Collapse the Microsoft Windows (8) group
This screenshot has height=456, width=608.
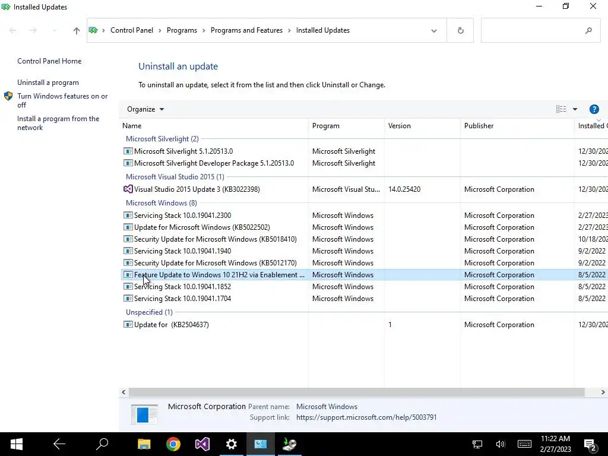[x=161, y=203]
